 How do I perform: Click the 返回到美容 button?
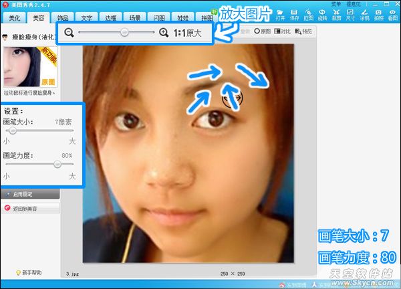[x=30, y=208]
